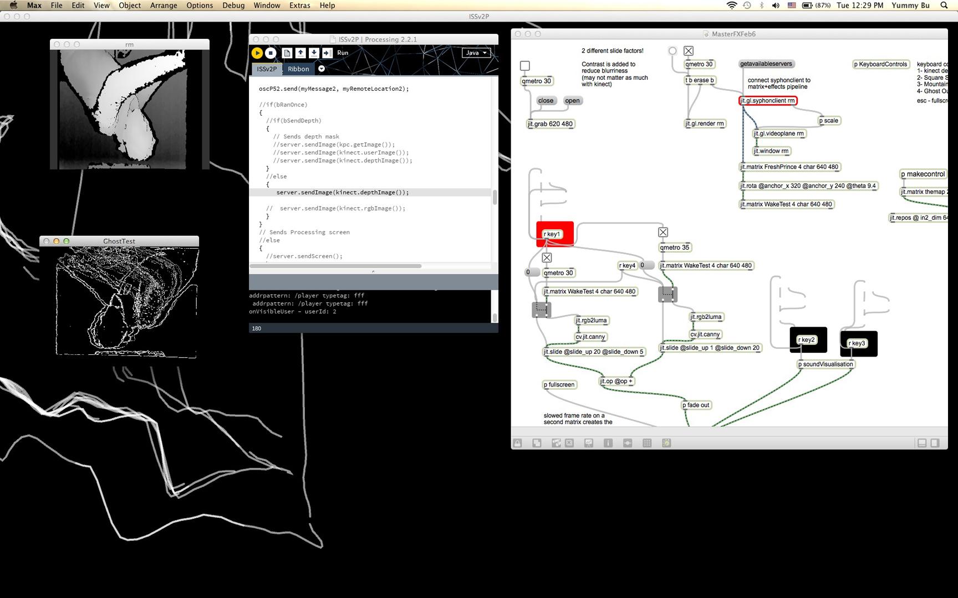Click the Processing editor horizontal scrollbar

click(335, 266)
